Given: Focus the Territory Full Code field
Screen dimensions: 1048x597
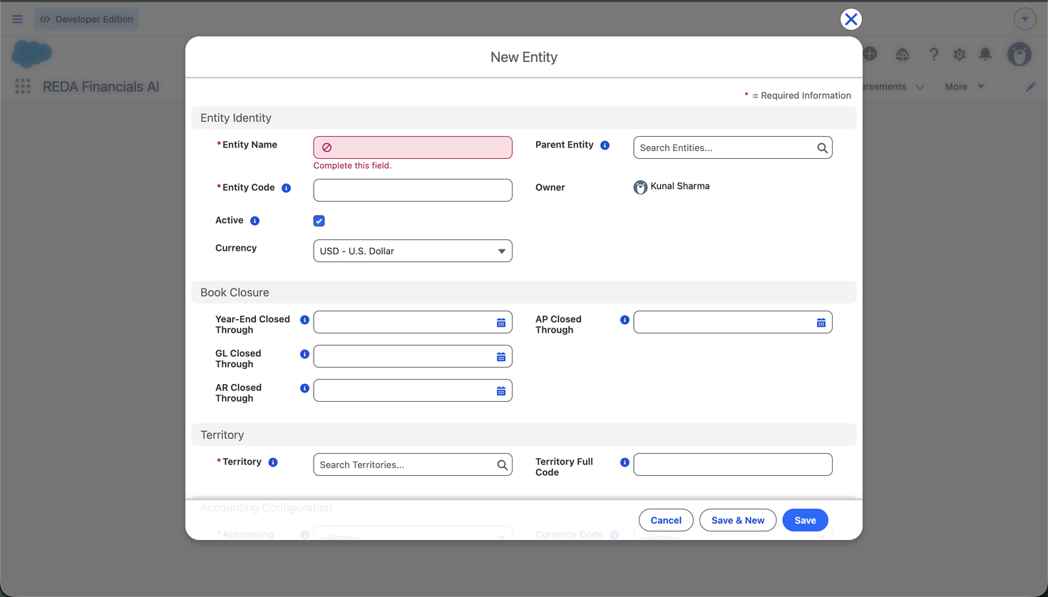Looking at the screenshot, I should coord(733,464).
